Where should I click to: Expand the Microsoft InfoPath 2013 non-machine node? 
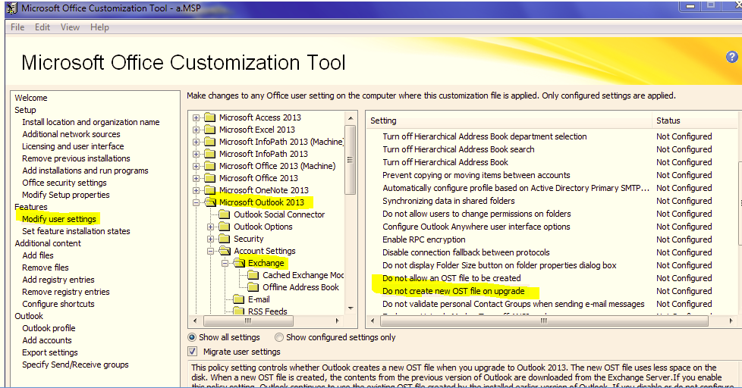196,154
